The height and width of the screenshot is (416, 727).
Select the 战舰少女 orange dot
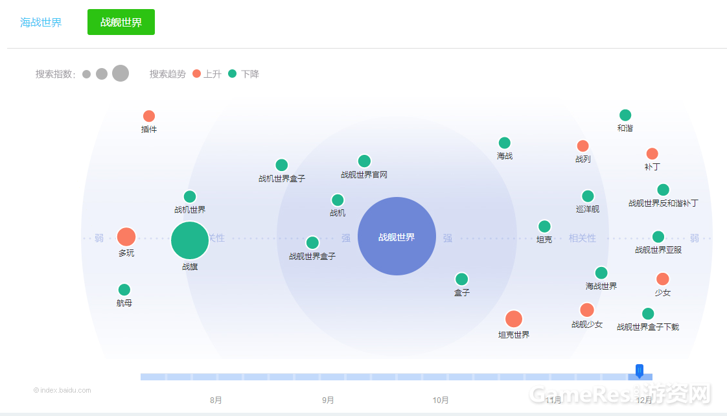587,310
